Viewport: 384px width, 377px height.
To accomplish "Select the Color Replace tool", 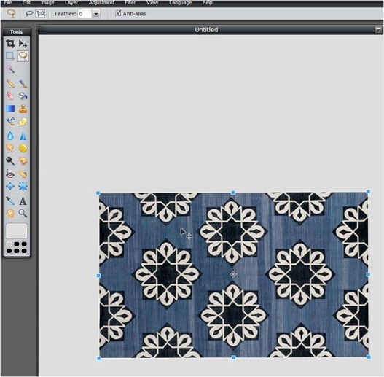I will (10, 121).
